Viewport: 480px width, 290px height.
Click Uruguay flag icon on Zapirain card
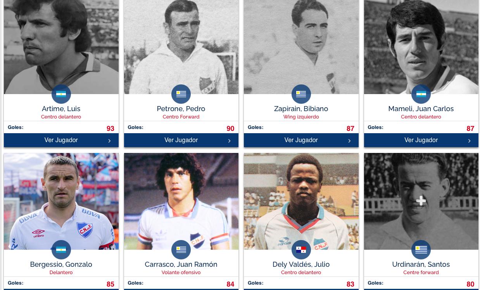[x=301, y=94]
